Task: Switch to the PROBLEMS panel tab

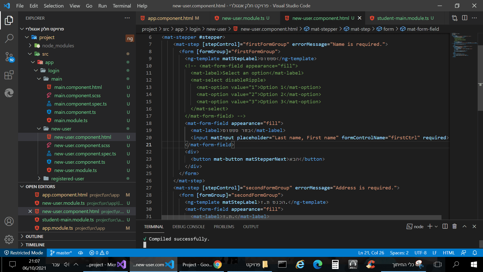Action: 224,227
